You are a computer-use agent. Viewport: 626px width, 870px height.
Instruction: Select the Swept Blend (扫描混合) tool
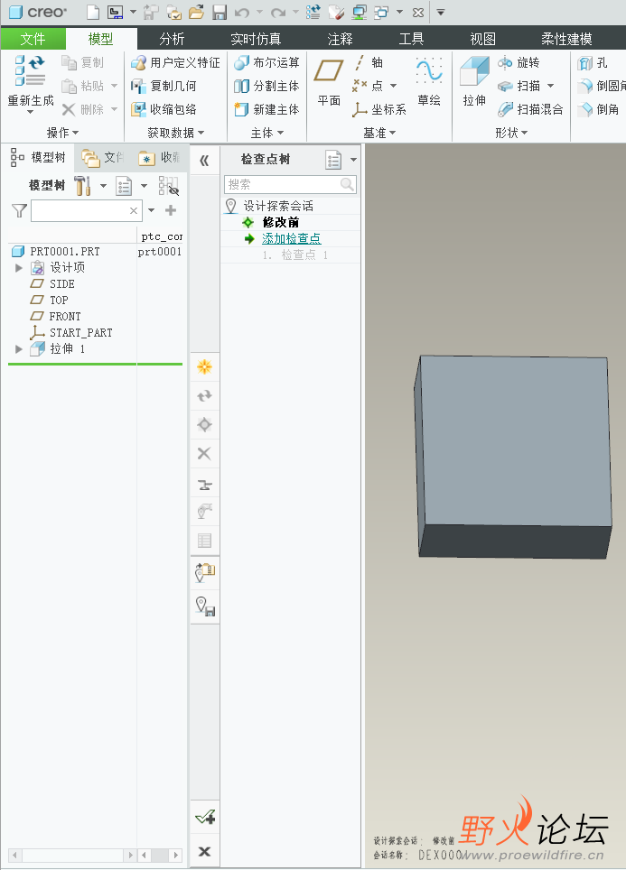530,109
